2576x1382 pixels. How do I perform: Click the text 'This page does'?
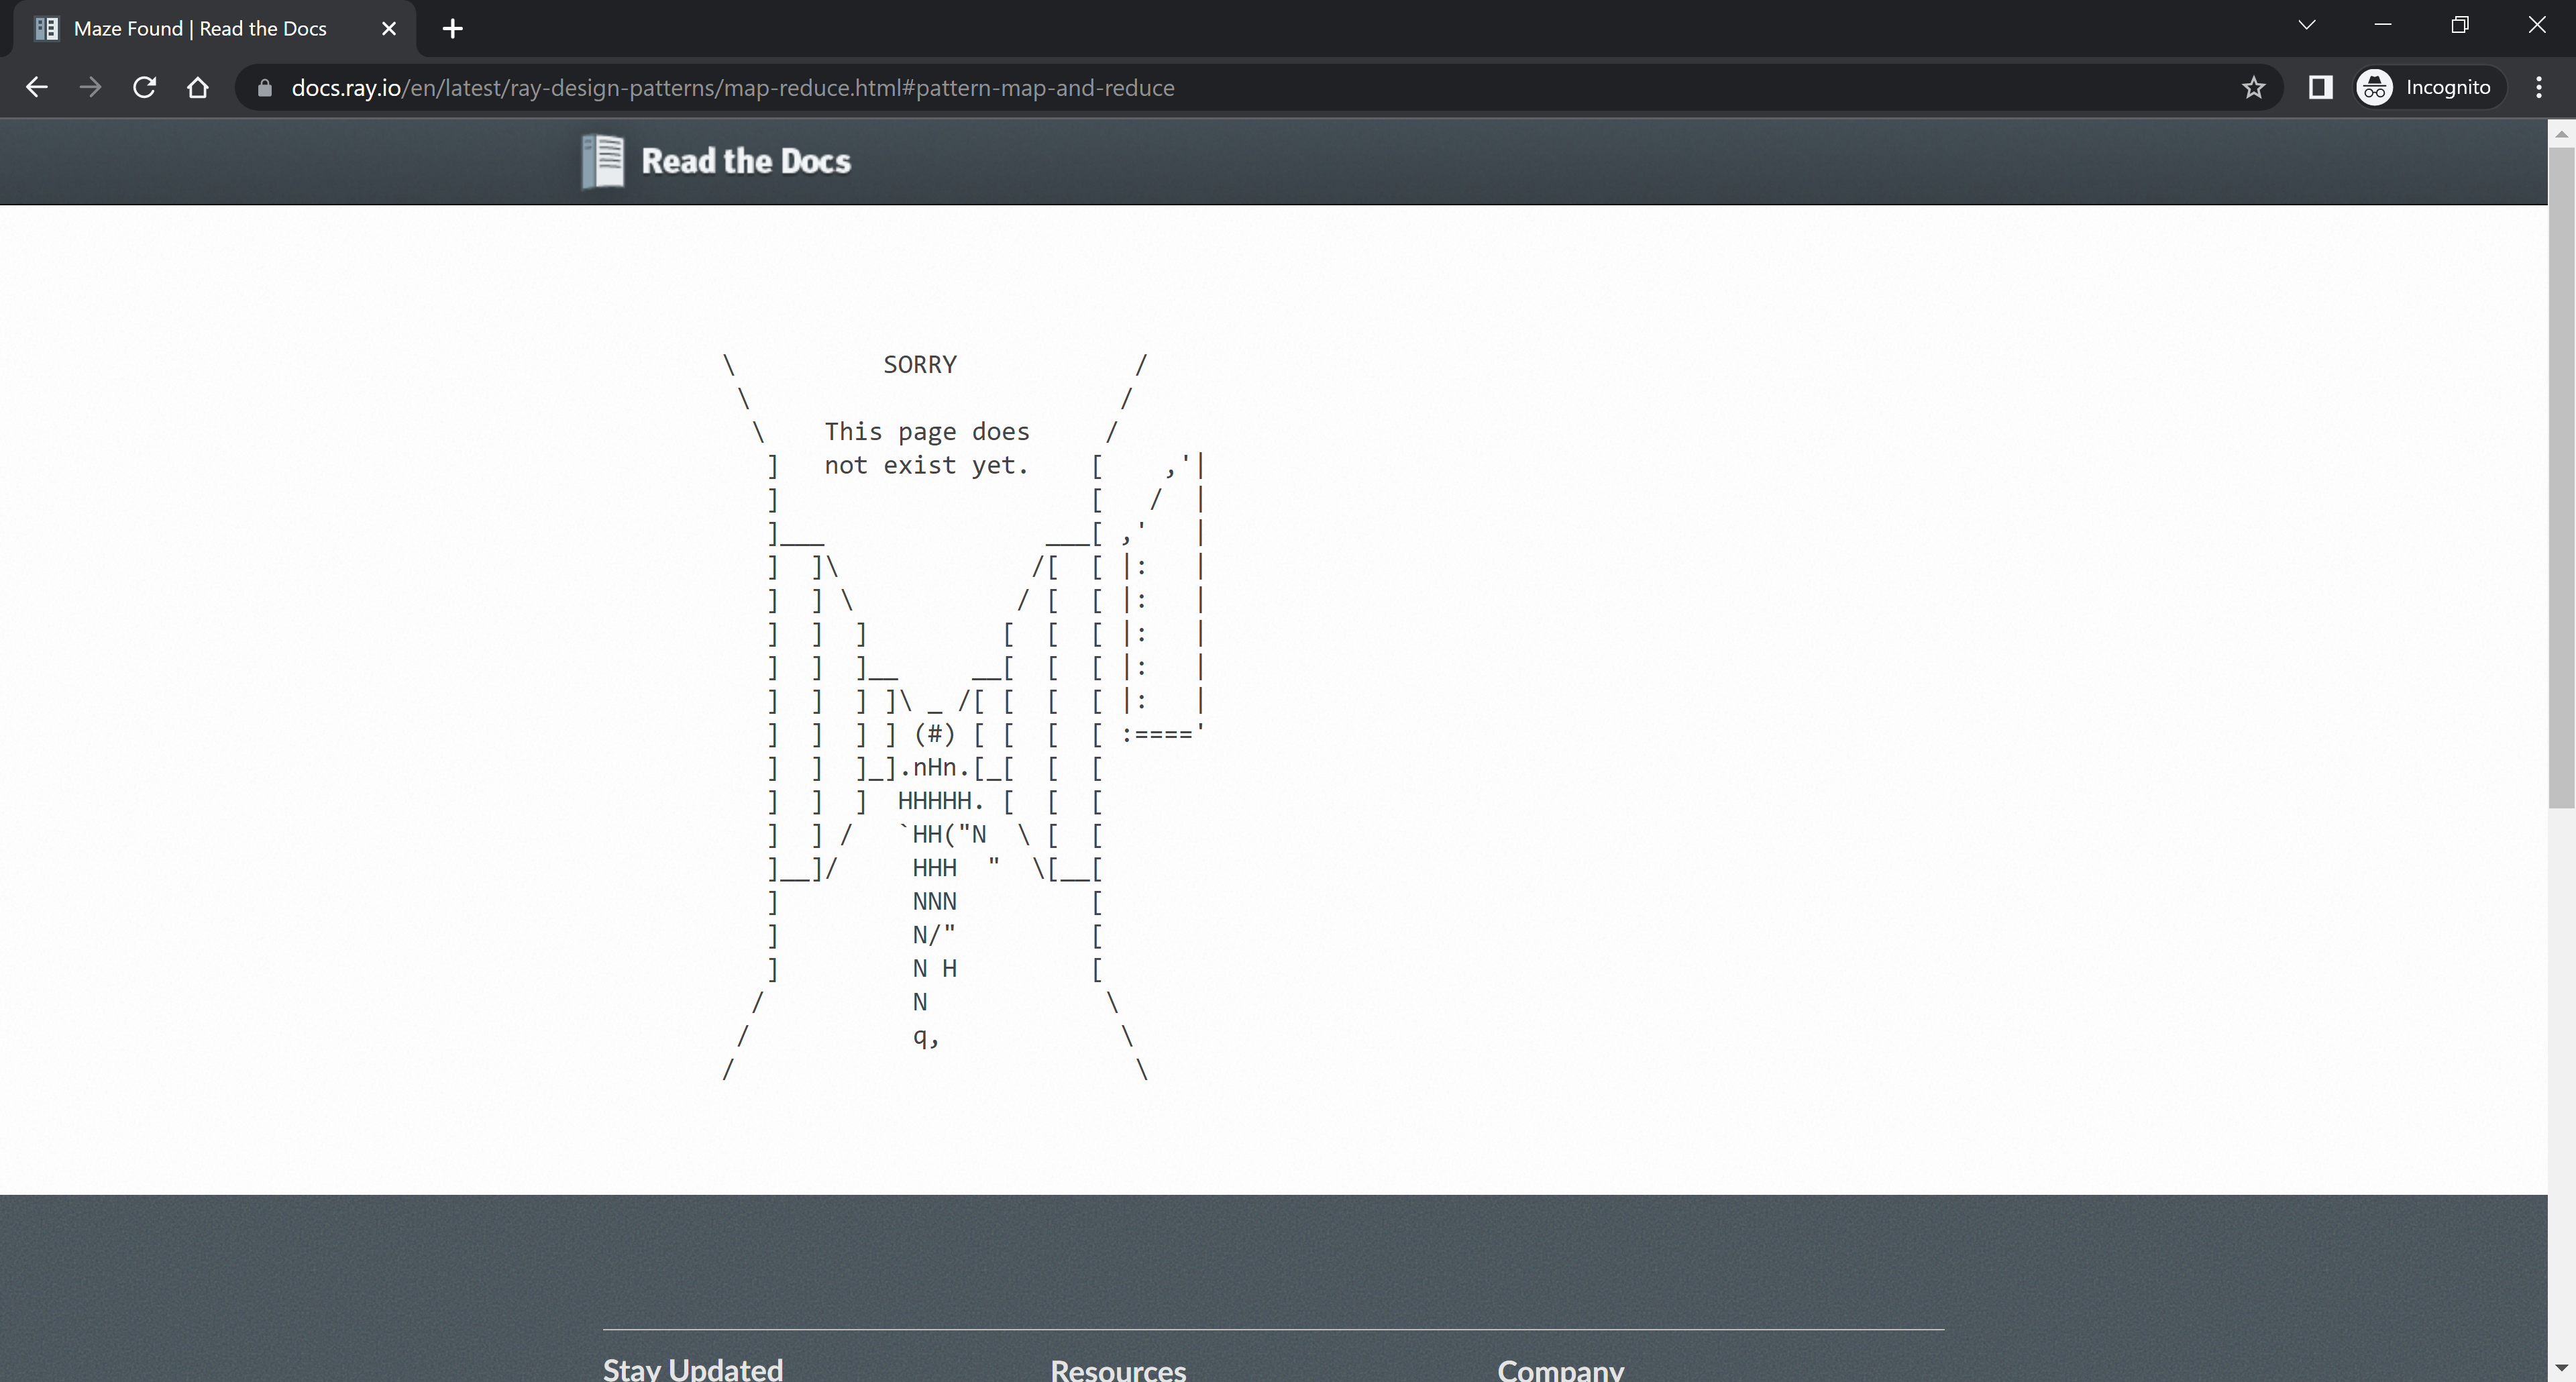click(927, 432)
